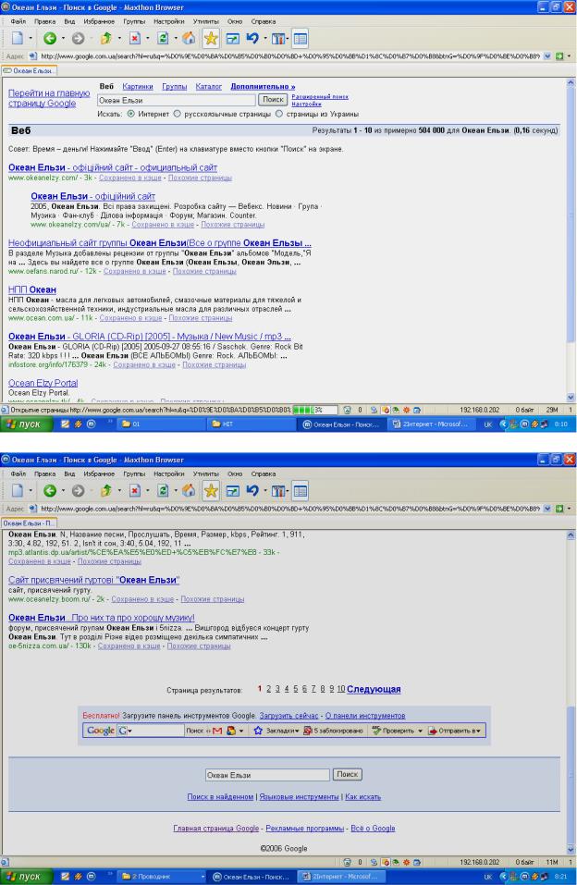
Task: Click loading progress bar in 8:10 status bar
Action: click(315, 411)
